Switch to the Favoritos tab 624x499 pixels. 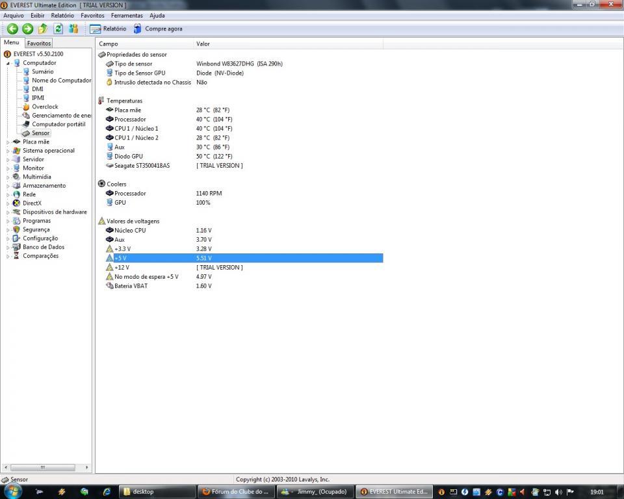(x=38, y=43)
